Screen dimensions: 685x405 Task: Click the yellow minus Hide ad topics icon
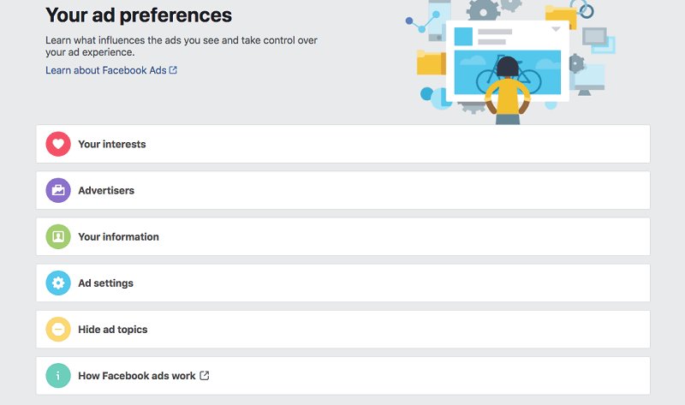58,330
